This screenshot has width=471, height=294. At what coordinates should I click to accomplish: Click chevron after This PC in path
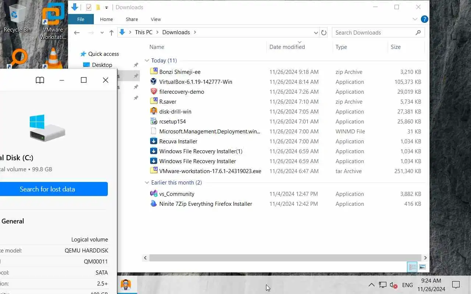point(157,32)
